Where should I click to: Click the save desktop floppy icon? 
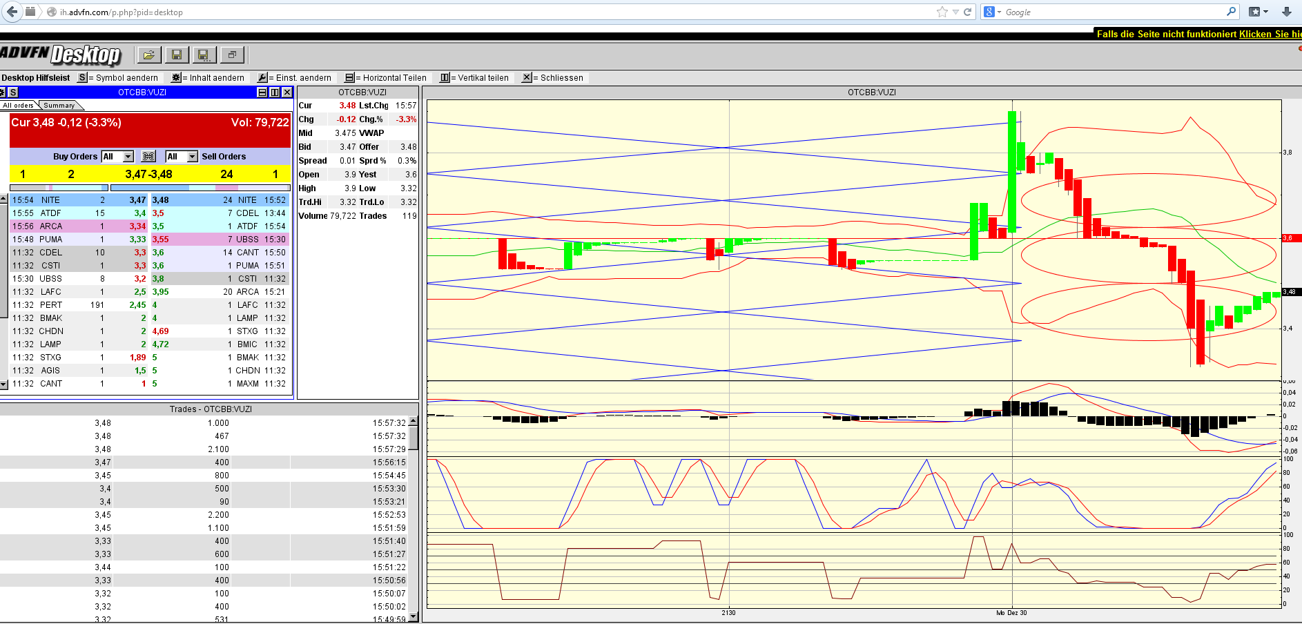pos(176,55)
